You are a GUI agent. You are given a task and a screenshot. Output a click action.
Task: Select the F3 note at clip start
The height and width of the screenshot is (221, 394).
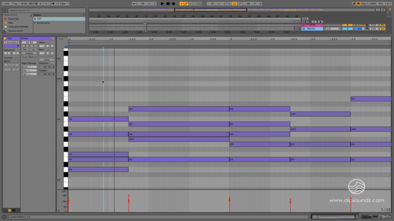[x=98, y=154]
